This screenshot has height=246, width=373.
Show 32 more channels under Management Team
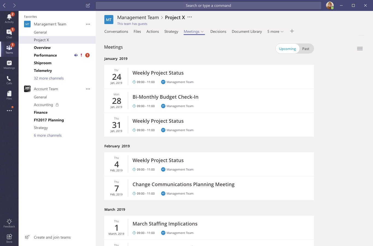click(49, 78)
